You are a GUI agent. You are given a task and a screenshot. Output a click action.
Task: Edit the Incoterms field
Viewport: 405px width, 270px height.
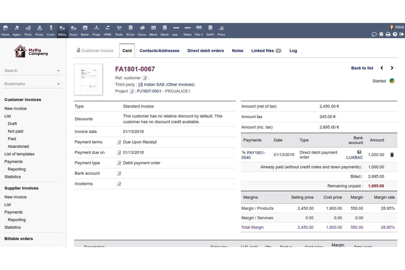(x=119, y=184)
